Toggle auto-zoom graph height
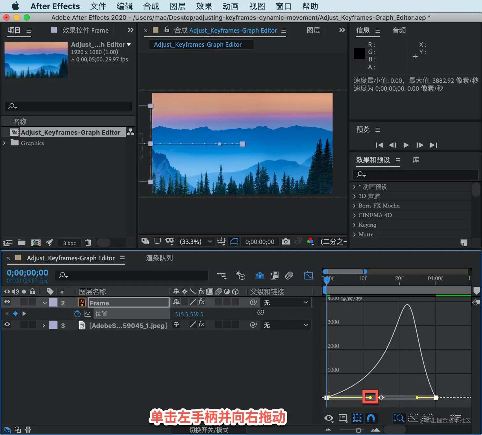This screenshot has width=482, height=435. coord(399,418)
